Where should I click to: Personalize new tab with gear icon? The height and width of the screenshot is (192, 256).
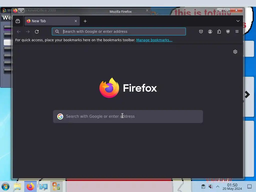235,52
